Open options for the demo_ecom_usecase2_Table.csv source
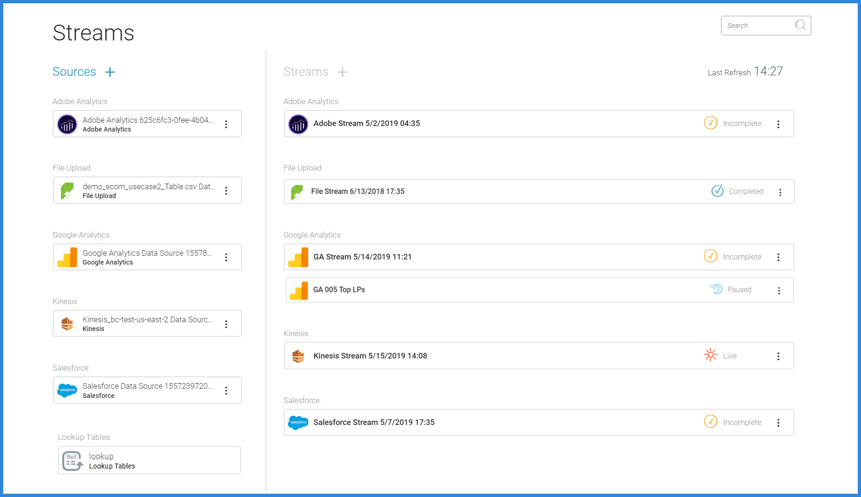Viewport: 861px width, 497px height. coord(226,191)
